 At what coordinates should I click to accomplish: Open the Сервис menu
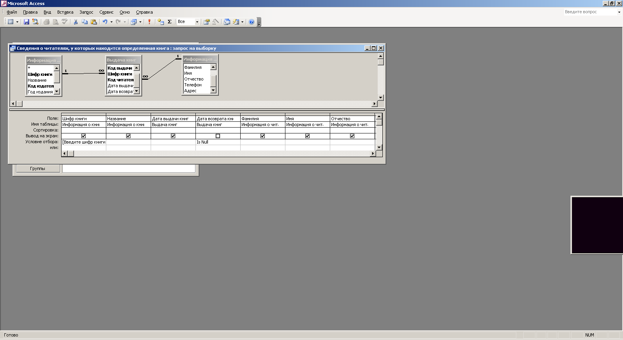pos(106,12)
